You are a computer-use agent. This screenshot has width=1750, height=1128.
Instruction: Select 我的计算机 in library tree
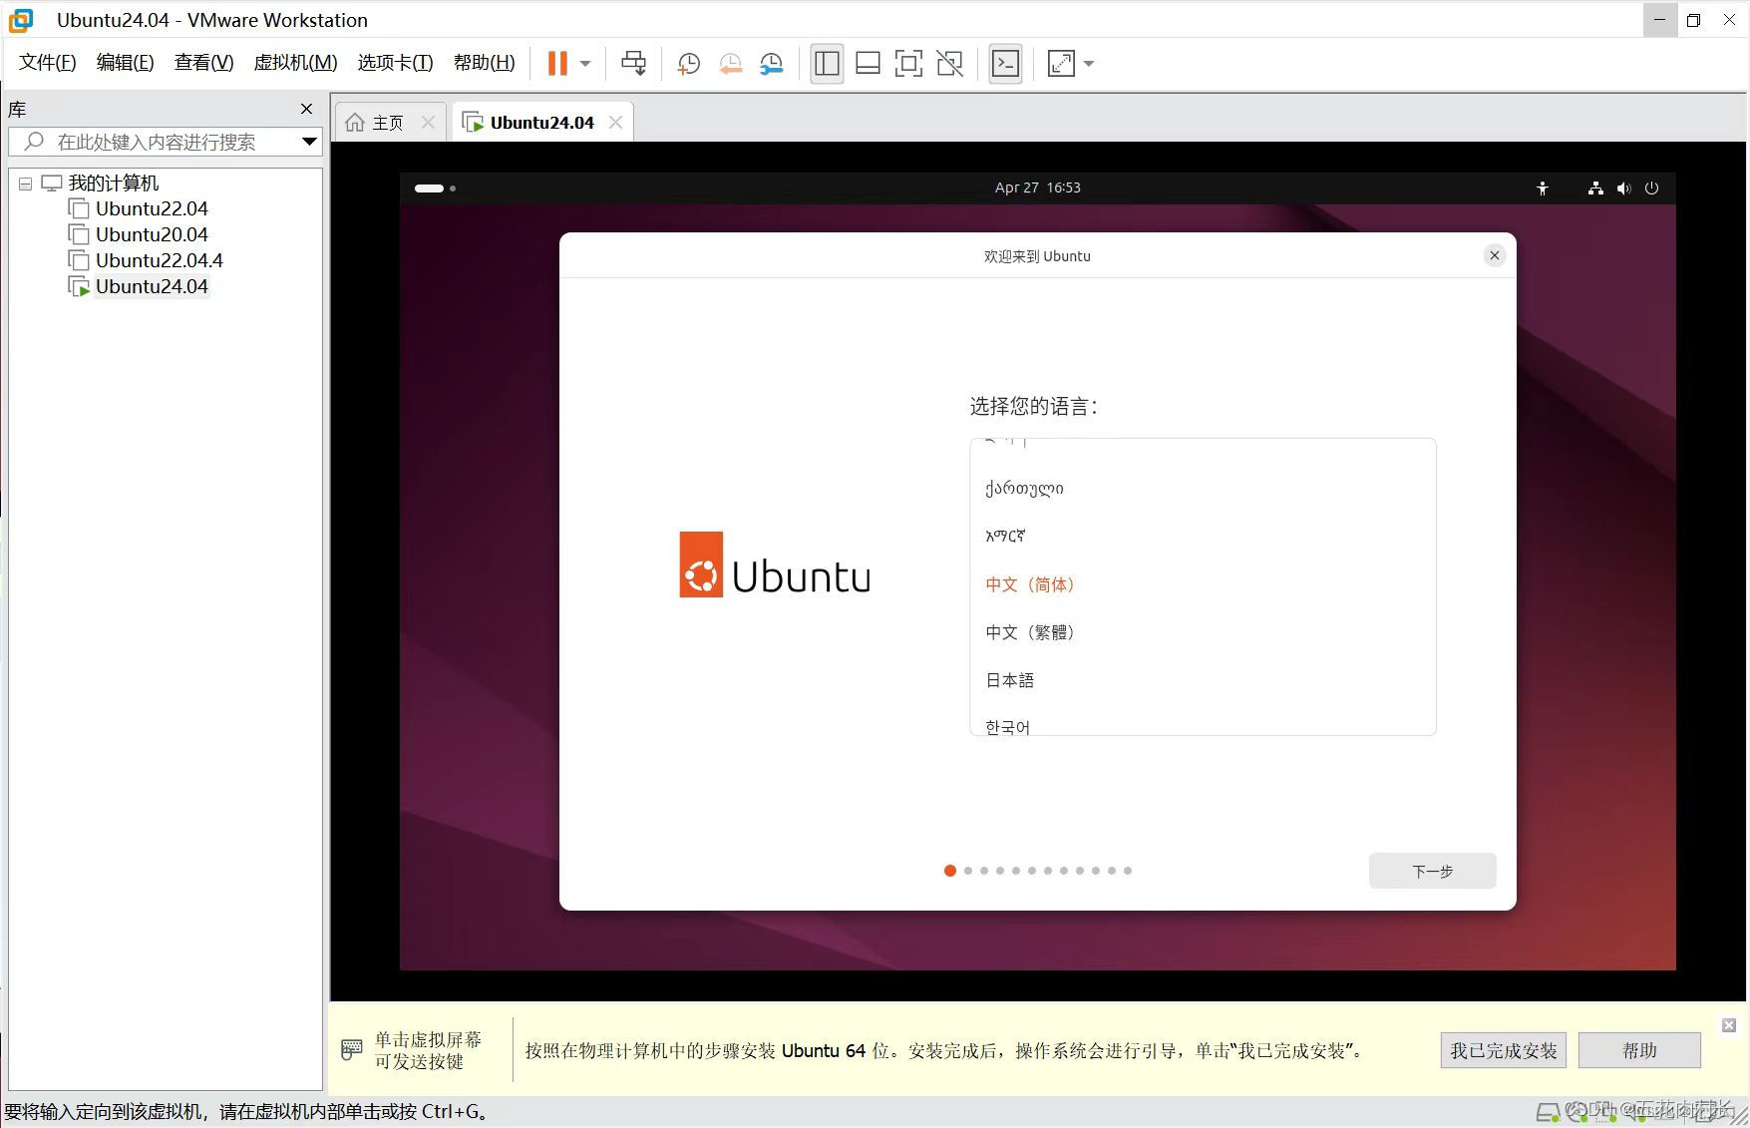(114, 183)
